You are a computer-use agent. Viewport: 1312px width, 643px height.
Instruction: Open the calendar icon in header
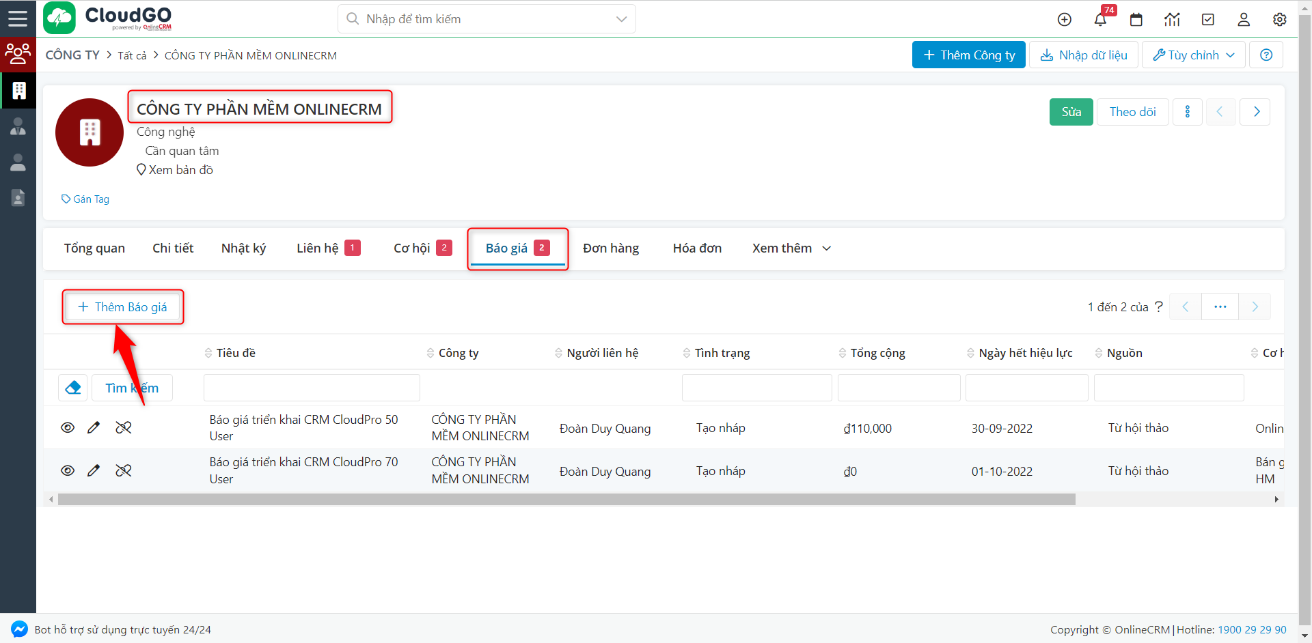click(x=1136, y=20)
